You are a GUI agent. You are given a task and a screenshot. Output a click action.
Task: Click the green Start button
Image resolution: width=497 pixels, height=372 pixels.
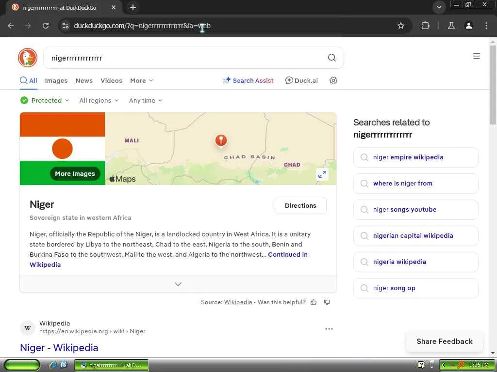(x=22, y=365)
